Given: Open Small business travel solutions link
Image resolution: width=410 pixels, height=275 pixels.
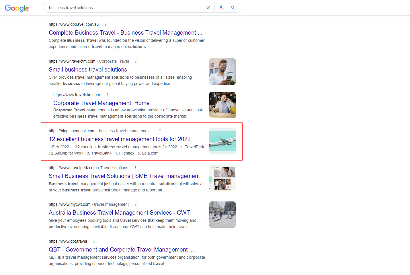Looking at the screenshot, I should pyautogui.click(x=88, y=70).
